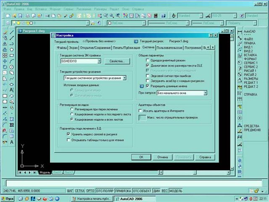Image resolution: width=269 pixels, height=202 pixels.
Task: Click the Cut scissors icon
Action: point(47,16)
